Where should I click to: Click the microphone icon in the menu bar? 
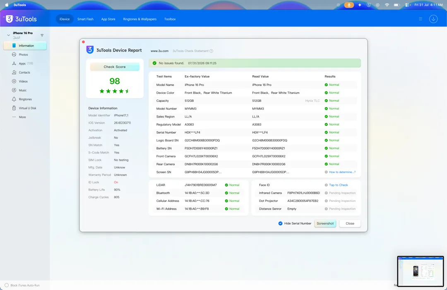pyautogui.click(x=348, y=5)
